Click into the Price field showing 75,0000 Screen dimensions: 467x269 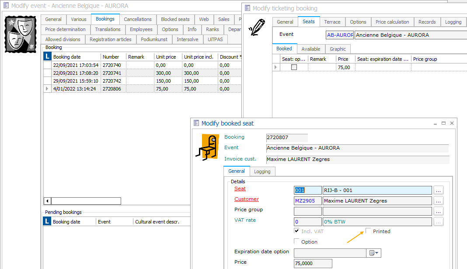point(313,263)
